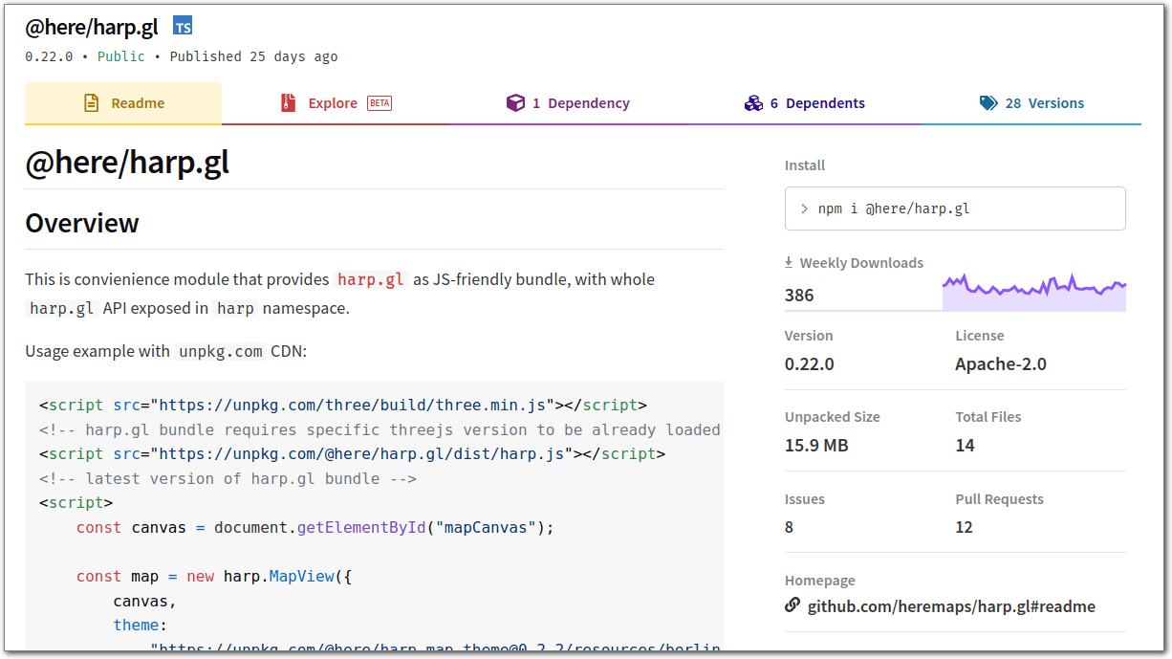
Task: Click the Install heading label
Action: point(805,165)
